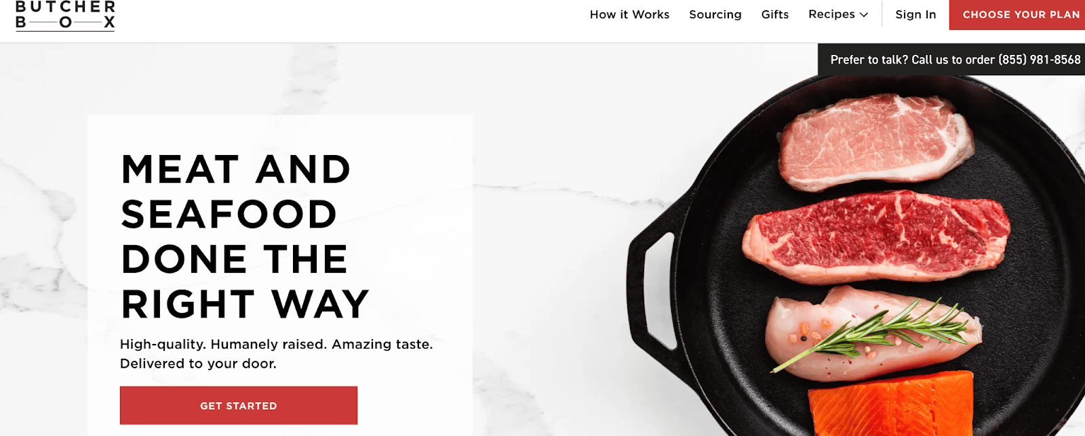Image resolution: width=1085 pixels, height=436 pixels.
Task: Click the orange salmon fillet image
Action: 891,404
